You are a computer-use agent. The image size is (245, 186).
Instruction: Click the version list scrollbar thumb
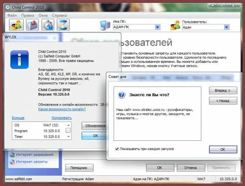tap(68, 130)
